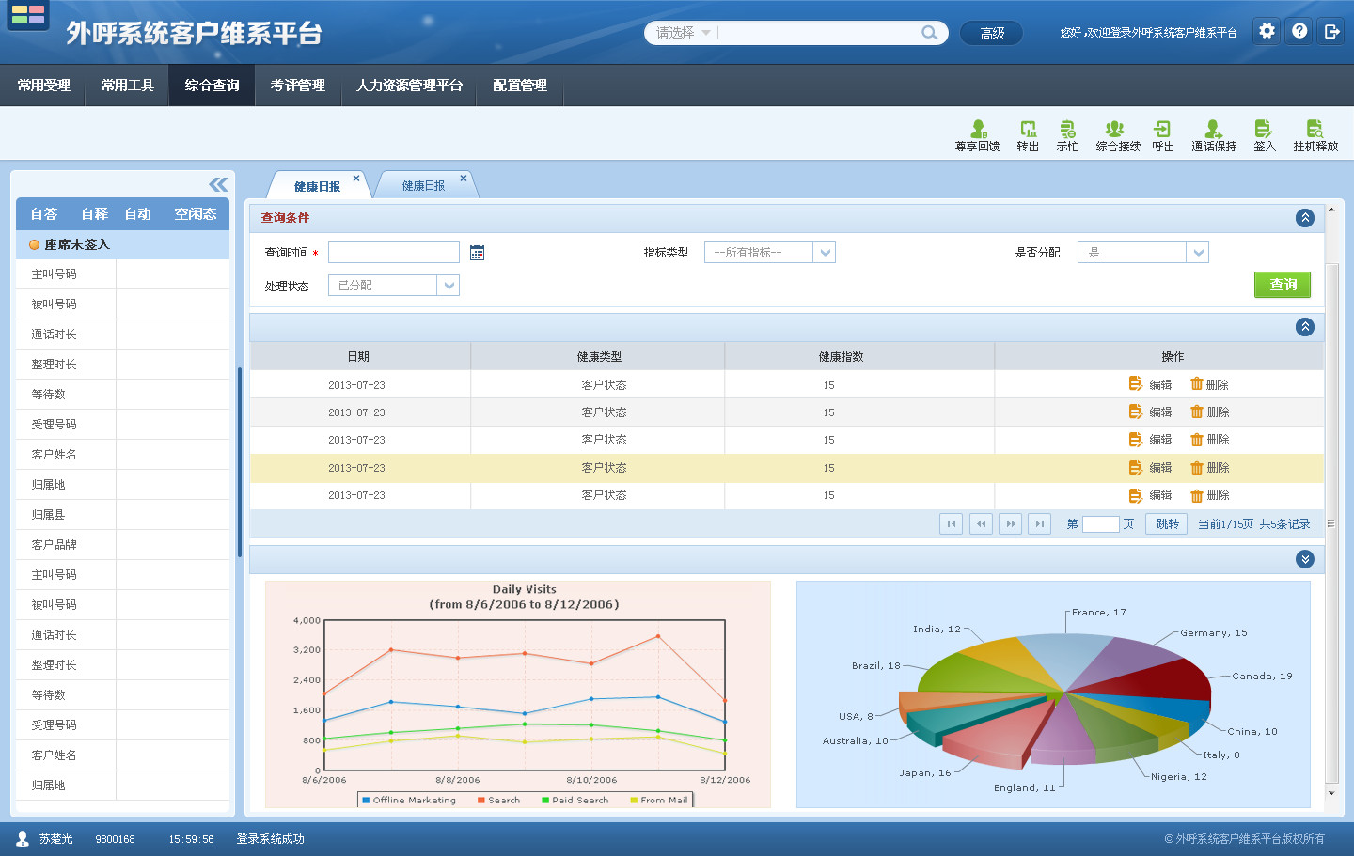Click the 挂机释放 hang-up icon
This screenshot has width=1354, height=856.
1315,135
